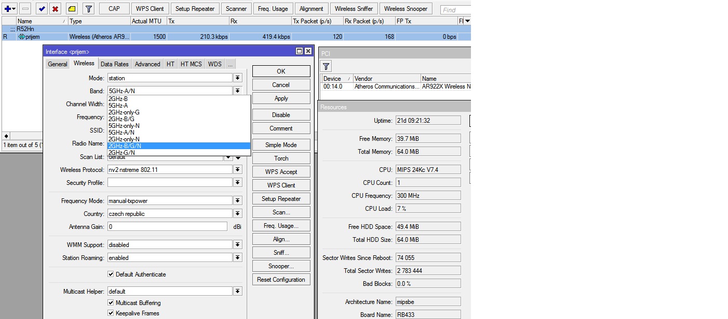728x319 pixels.
Task: Click the Alignment toolbar button
Action: 312,9
